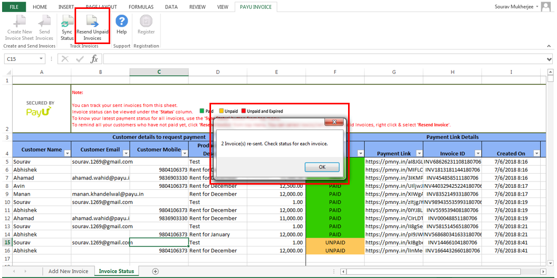Open the Payment Link filter dropdown

click(419, 153)
